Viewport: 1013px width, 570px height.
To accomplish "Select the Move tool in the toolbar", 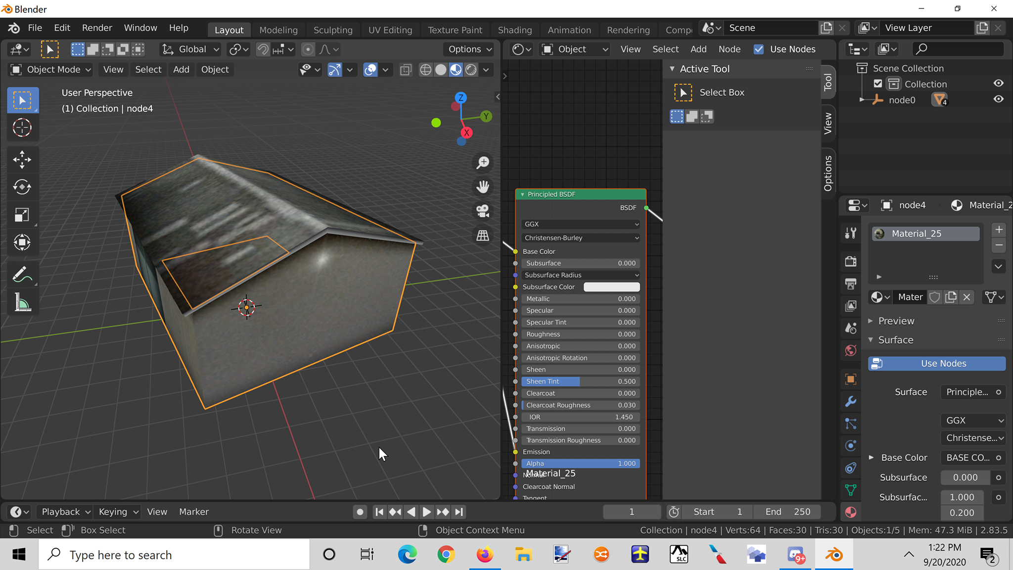I will pyautogui.click(x=22, y=159).
